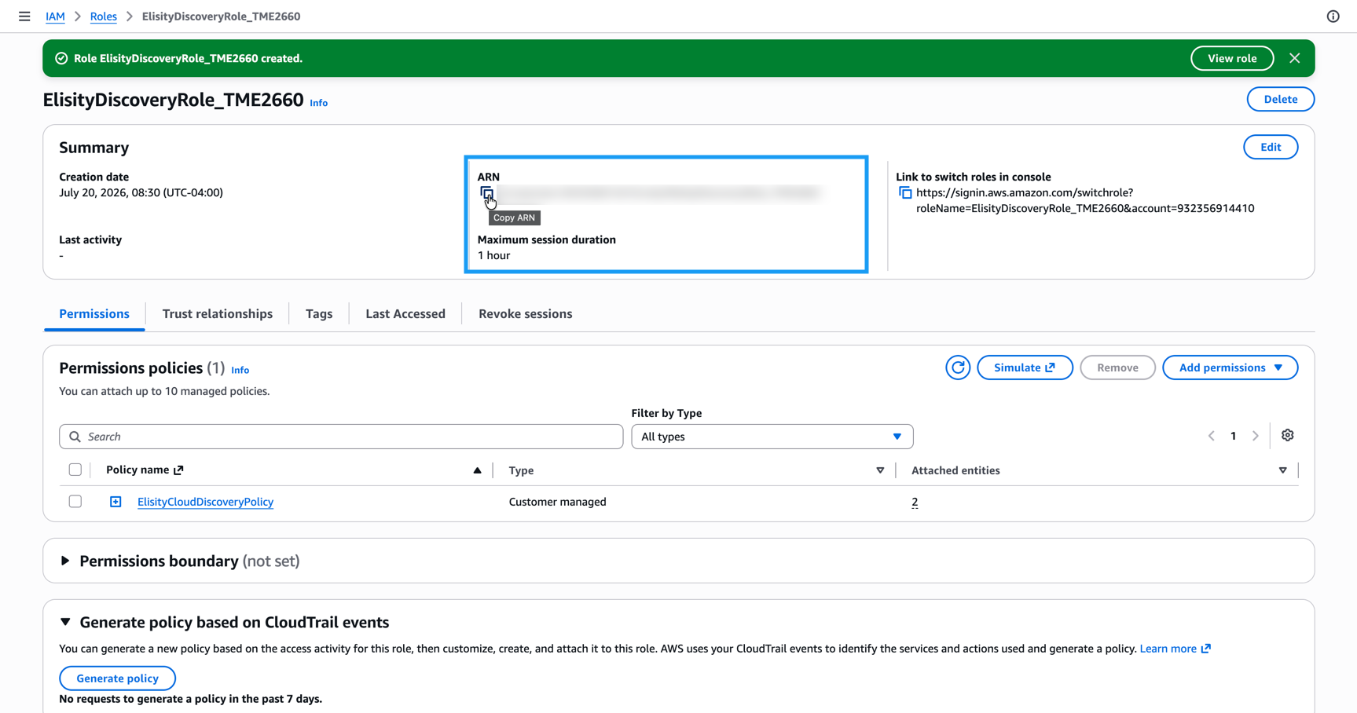
Task: Open the policy table preferences gear
Action: pos(1287,436)
